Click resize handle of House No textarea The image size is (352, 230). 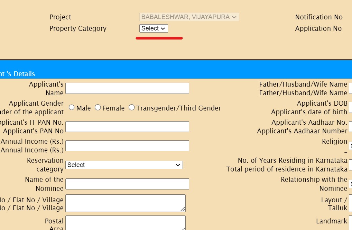coord(183,209)
